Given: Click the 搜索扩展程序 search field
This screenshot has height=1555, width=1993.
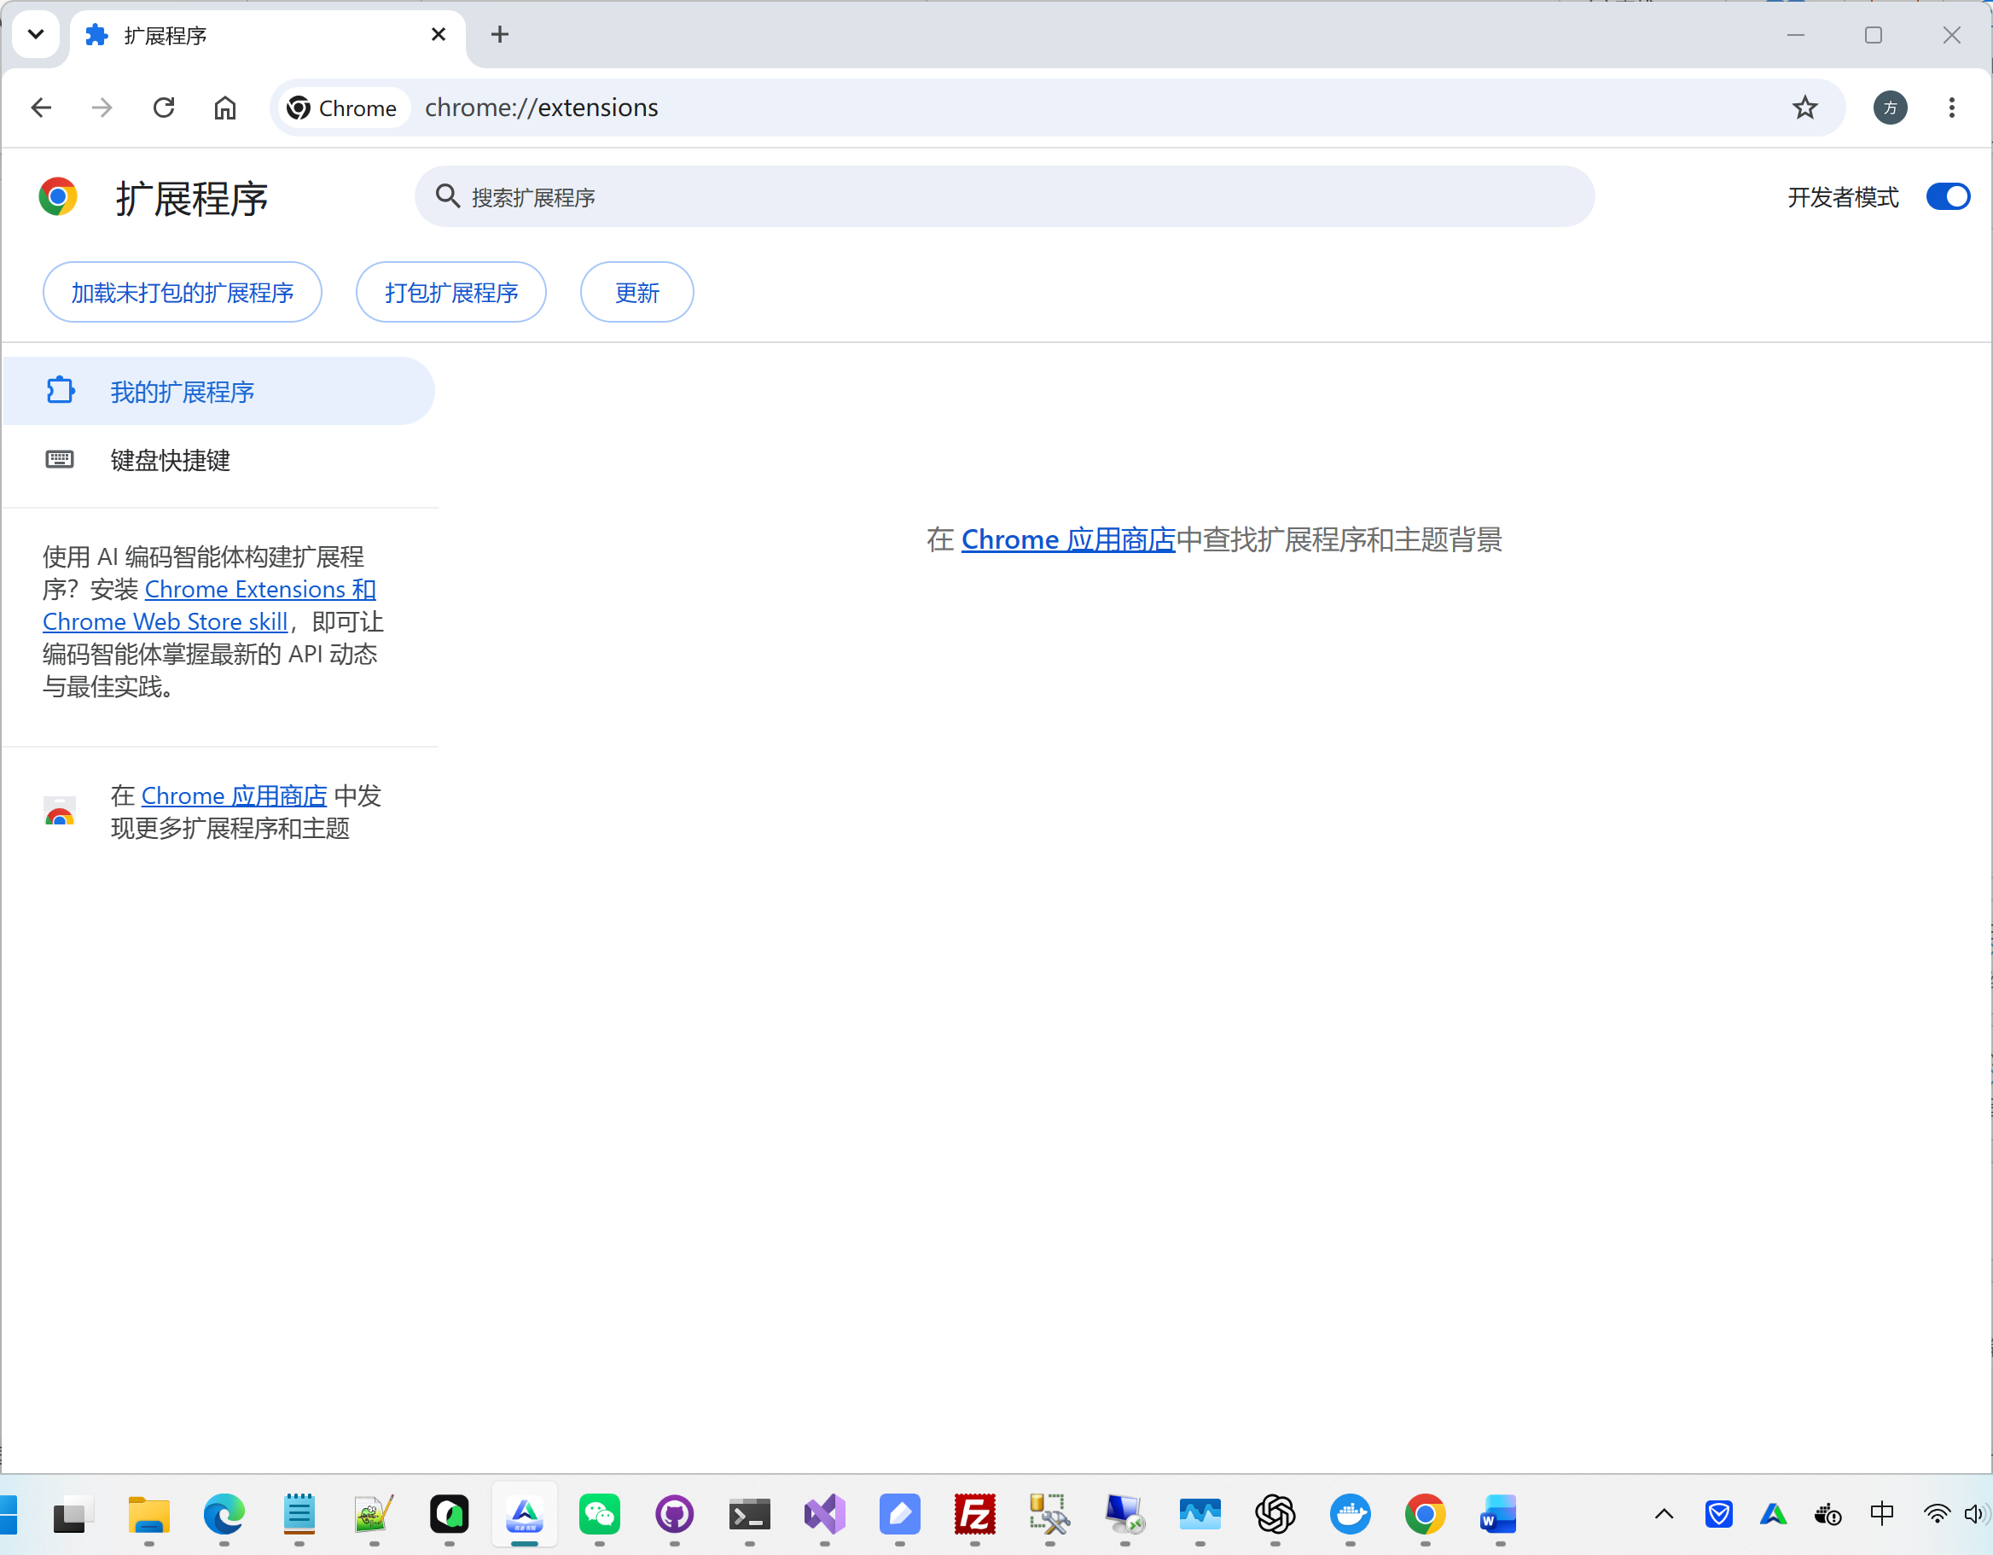Looking at the screenshot, I should tap(1005, 196).
